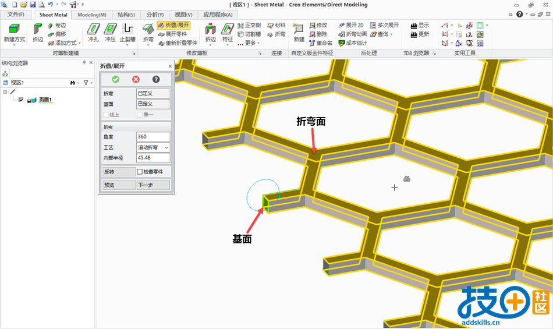
Task: Click 下一步 next button
Action: coord(153,185)
